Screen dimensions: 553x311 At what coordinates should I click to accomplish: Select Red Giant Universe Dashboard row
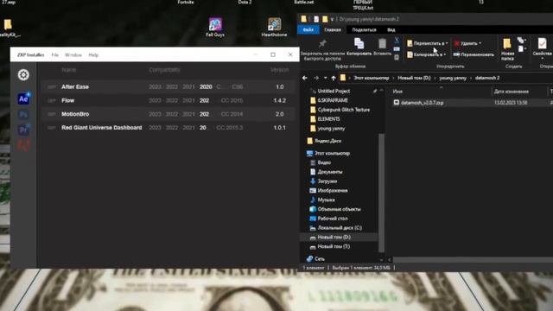tap(168, 128)
